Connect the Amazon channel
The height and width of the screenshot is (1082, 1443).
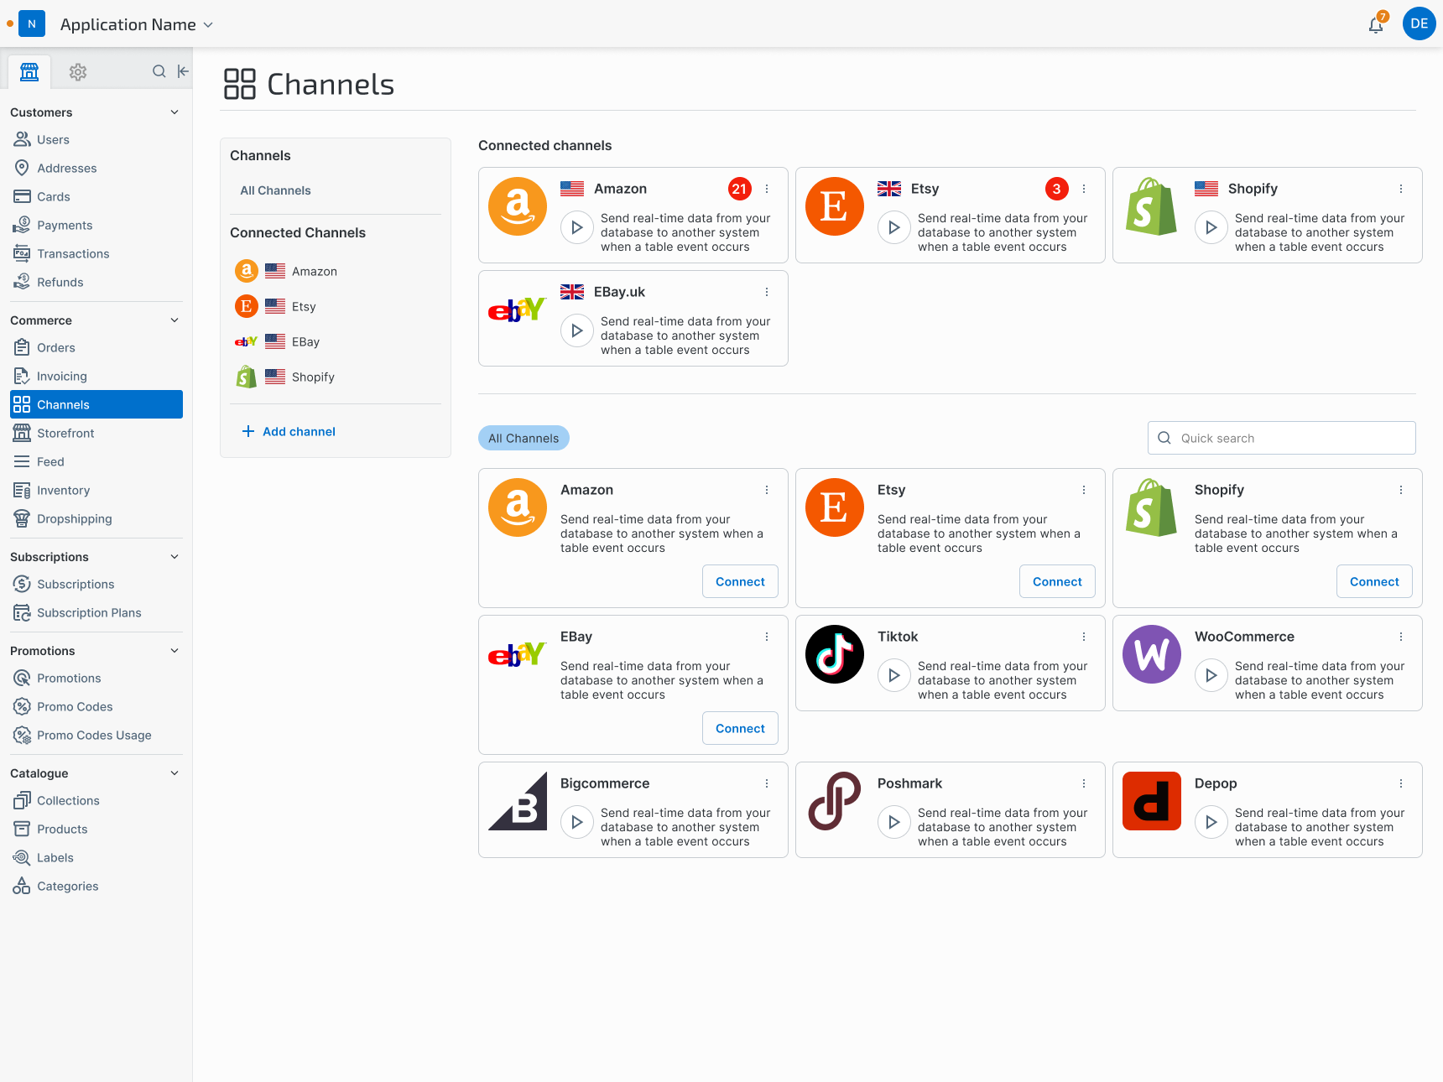pyautogui.click(x=740, y=581)
